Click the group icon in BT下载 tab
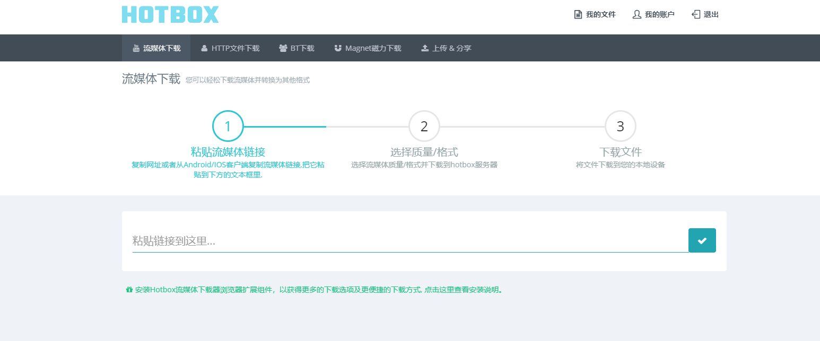 click(283, 48)
